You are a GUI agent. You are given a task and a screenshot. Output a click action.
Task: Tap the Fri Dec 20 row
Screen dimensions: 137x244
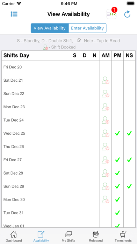click(x=68, y=67)
